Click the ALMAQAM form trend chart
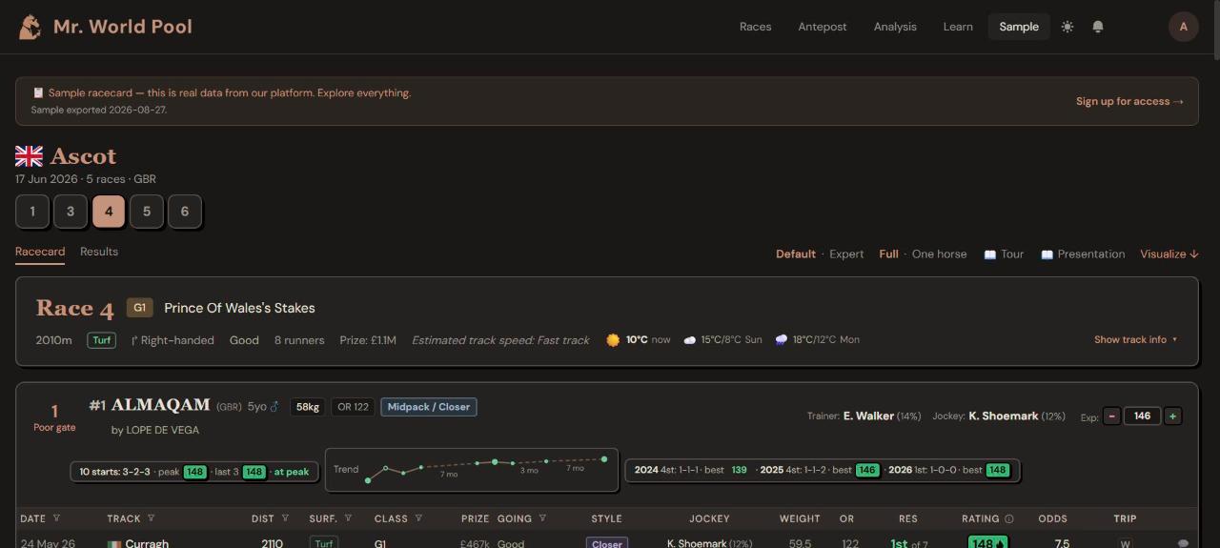 tap(472, 470)
